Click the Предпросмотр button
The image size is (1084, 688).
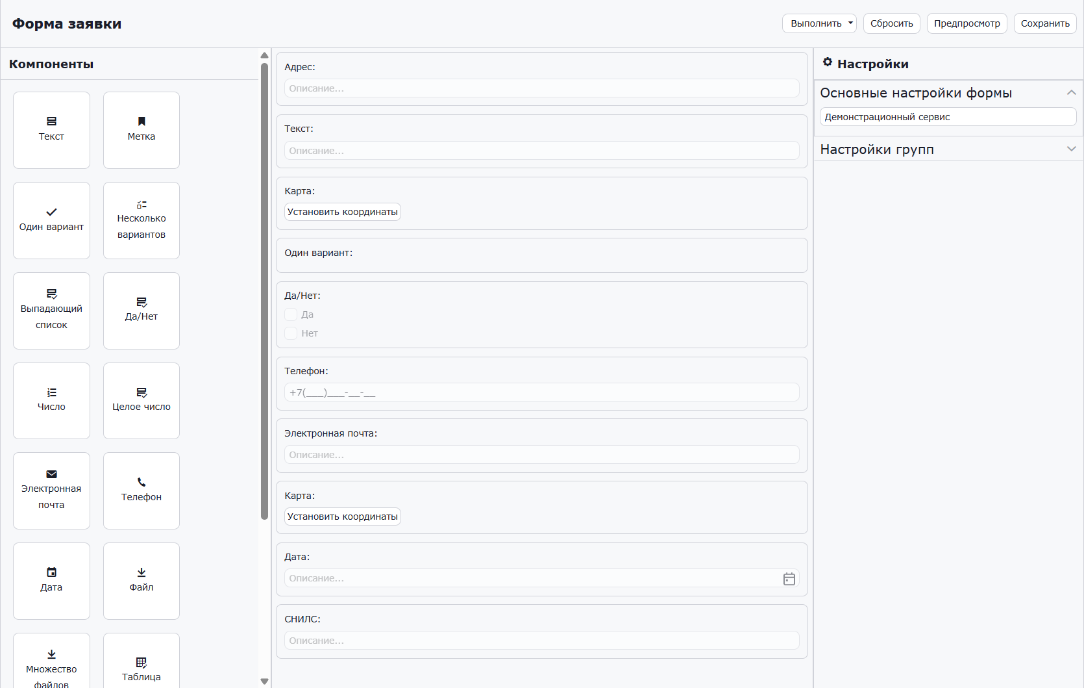click(x=967, y=23)
